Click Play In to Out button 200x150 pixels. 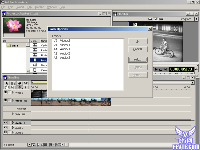(165, 69)
